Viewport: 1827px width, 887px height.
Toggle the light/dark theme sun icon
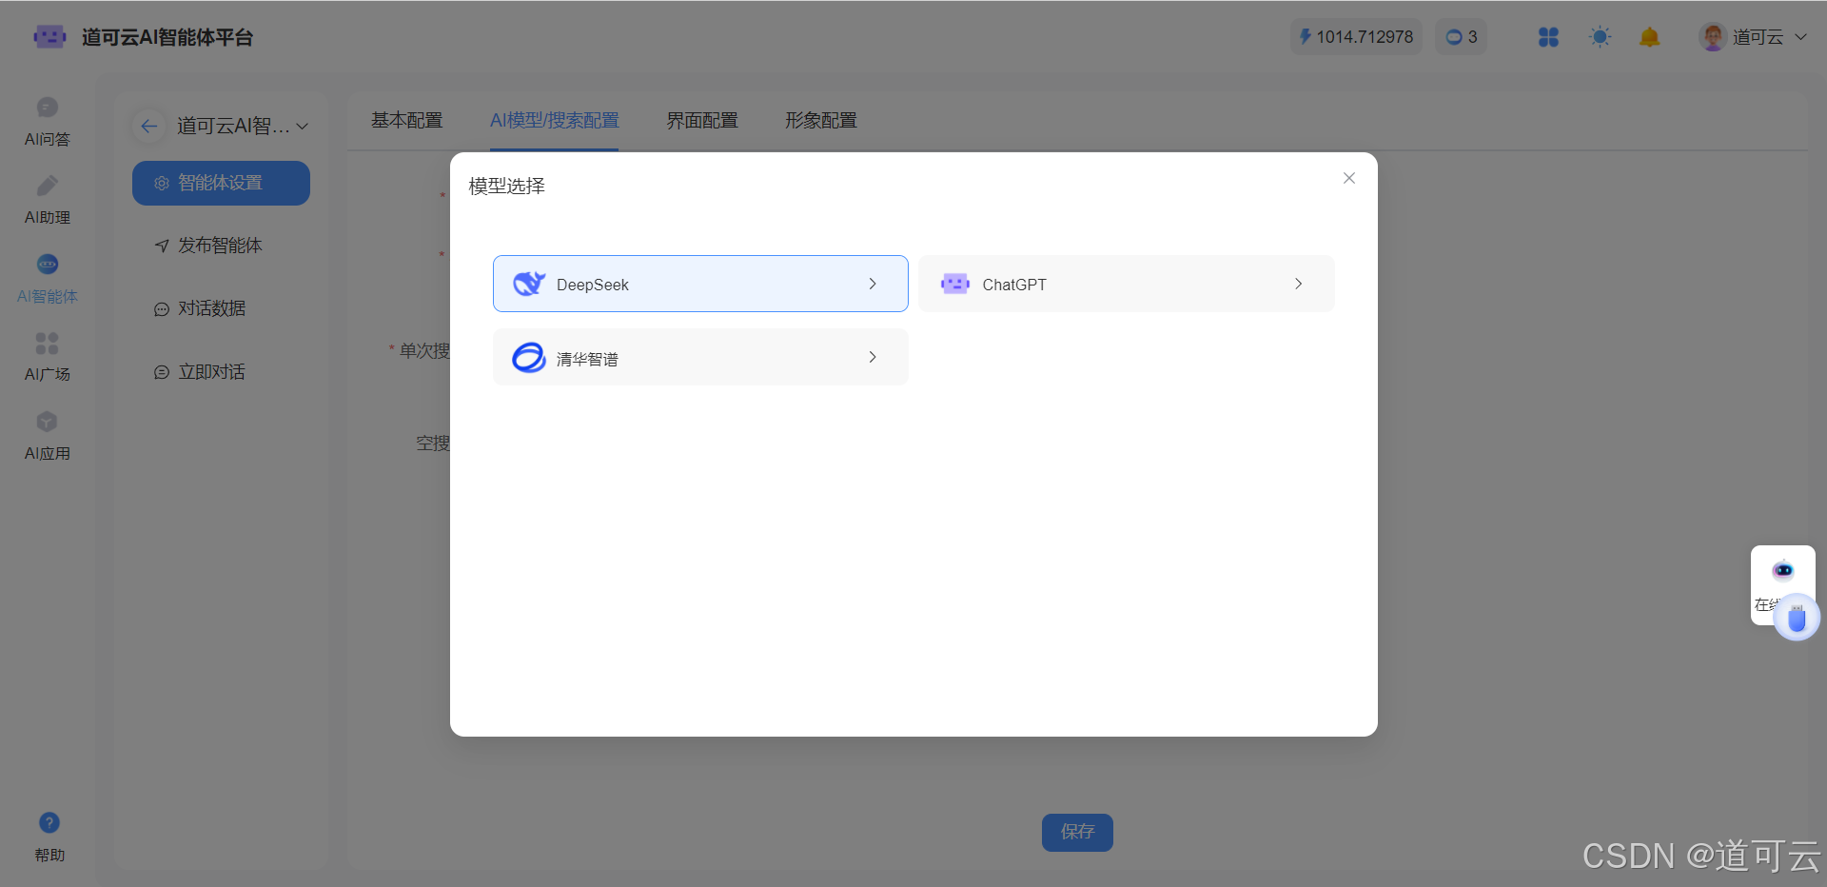[x=1600, y=37]
